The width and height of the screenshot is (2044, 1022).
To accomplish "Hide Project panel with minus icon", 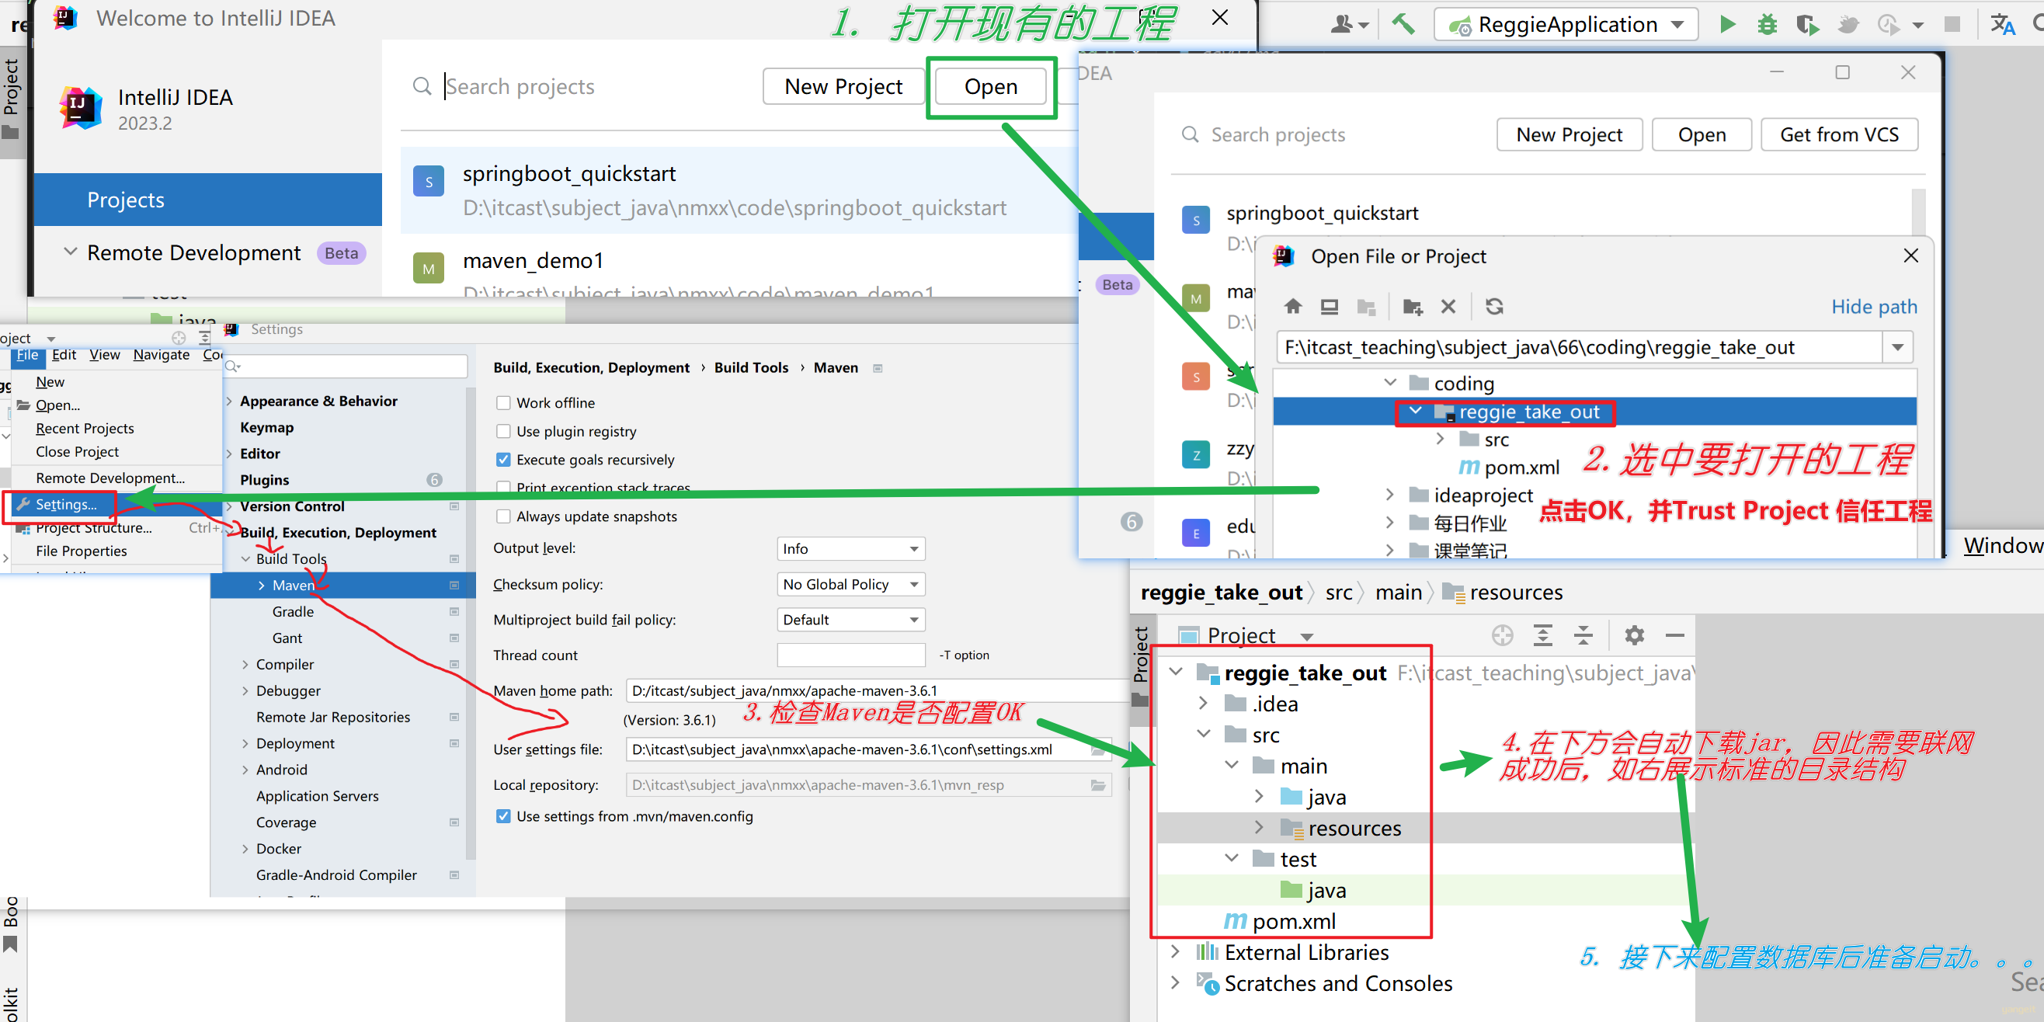I will [x=1674, y=634].
